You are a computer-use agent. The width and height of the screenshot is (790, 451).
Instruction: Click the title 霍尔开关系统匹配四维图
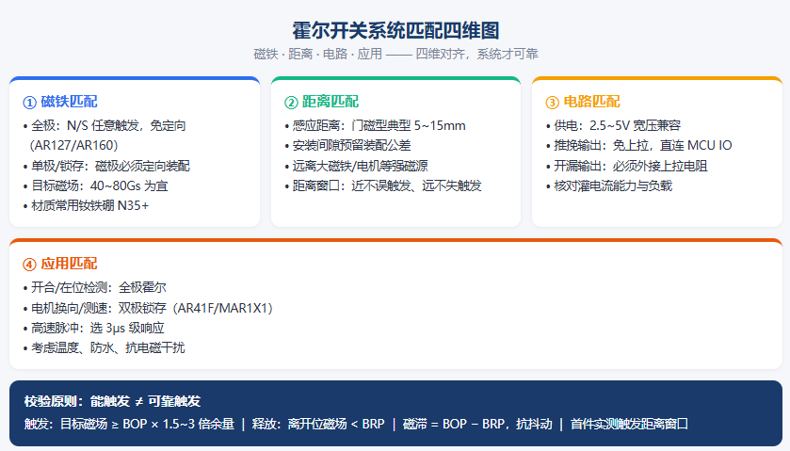[395, 31]
